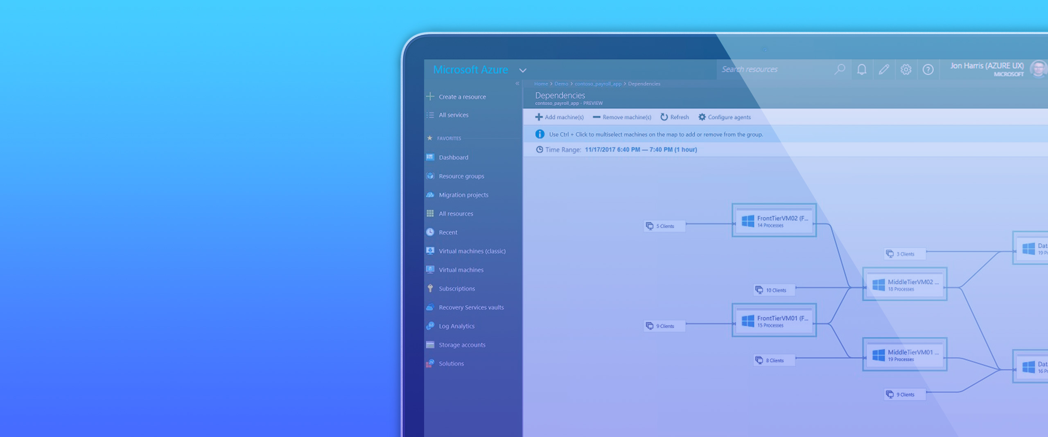The width and height of the screenshot is (1048, 437).
Task: Click the help question mark icon
Action: click(x=928, y=69)
